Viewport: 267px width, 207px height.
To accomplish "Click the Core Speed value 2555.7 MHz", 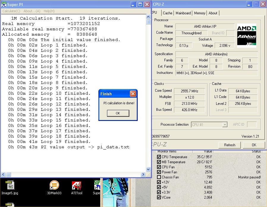I will [x=189, y=91].
